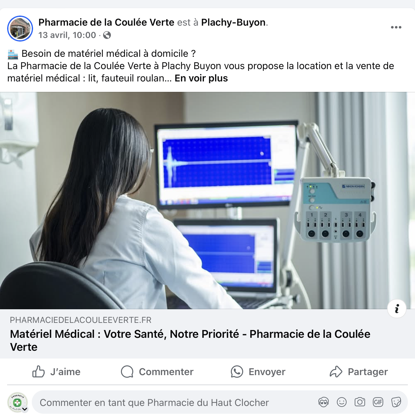Open the Pharmacie de la Coulée Verte page link

tap(106, 22)
